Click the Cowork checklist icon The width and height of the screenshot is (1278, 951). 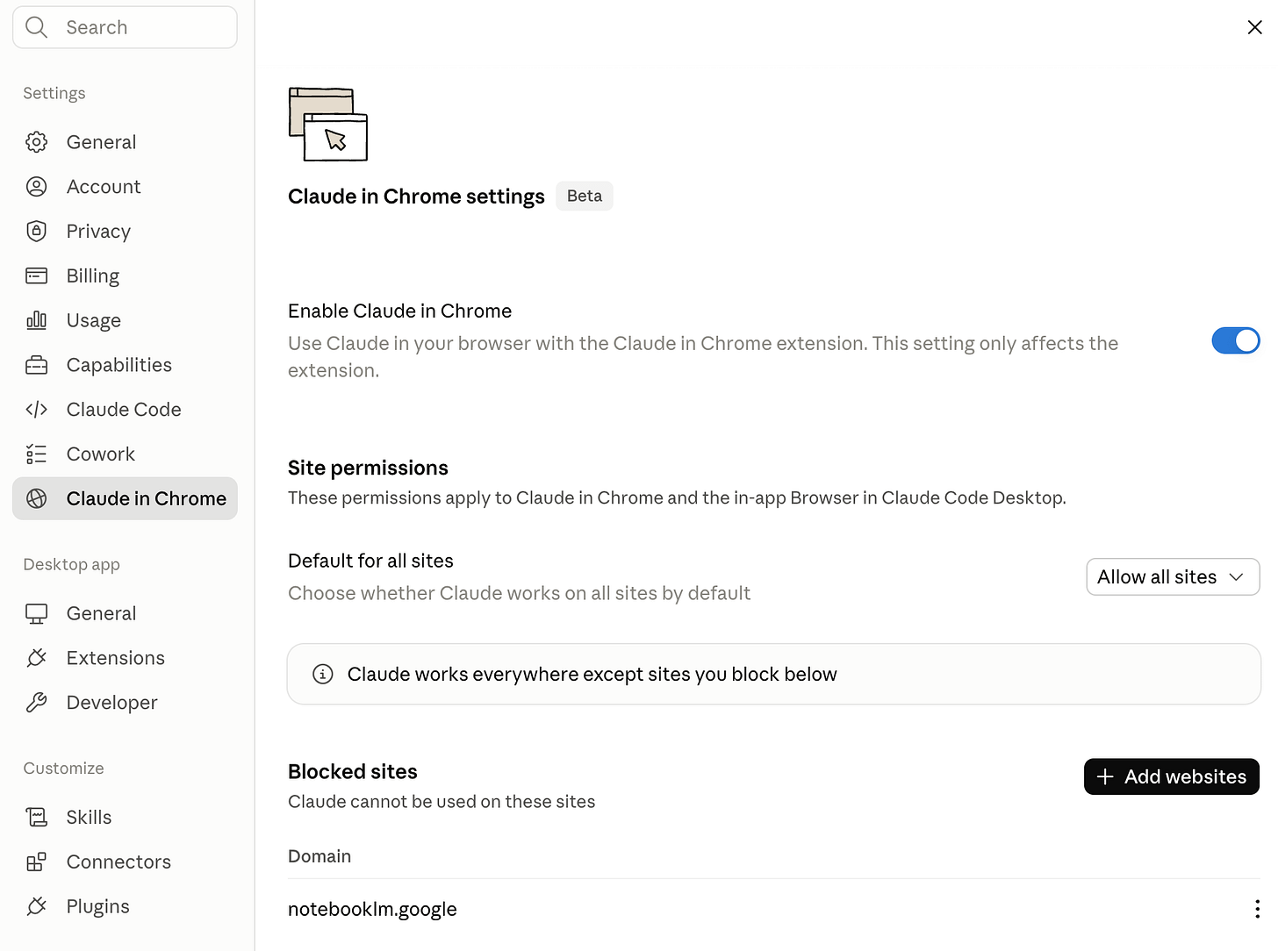tap(36, 454)
